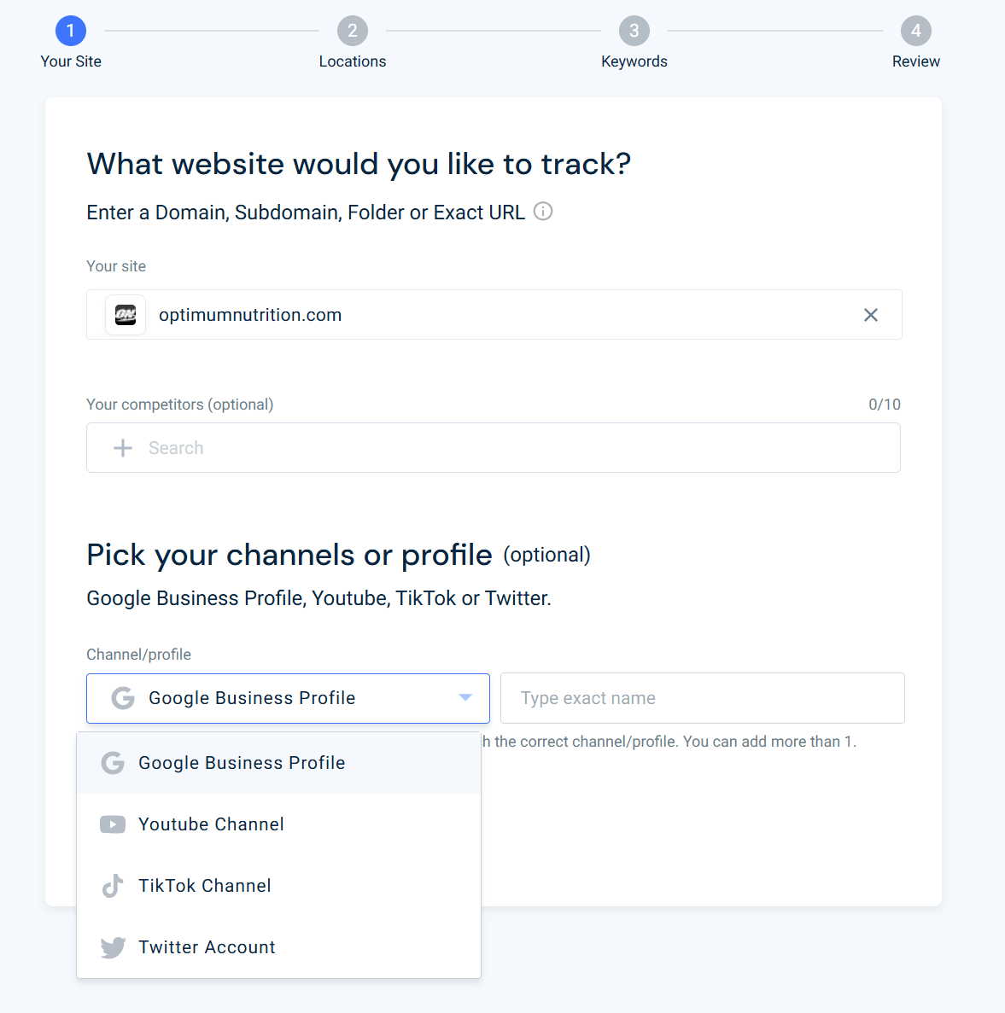Collapse the channel dropdown using its arrow

[465, 698]
